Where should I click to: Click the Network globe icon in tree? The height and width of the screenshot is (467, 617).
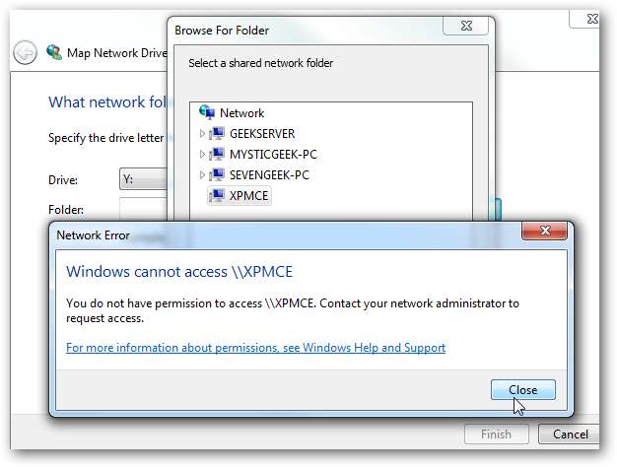point(206,112)
